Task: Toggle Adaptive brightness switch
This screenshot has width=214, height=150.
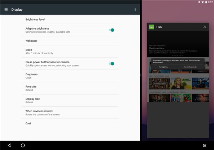Action: [111, 30]
